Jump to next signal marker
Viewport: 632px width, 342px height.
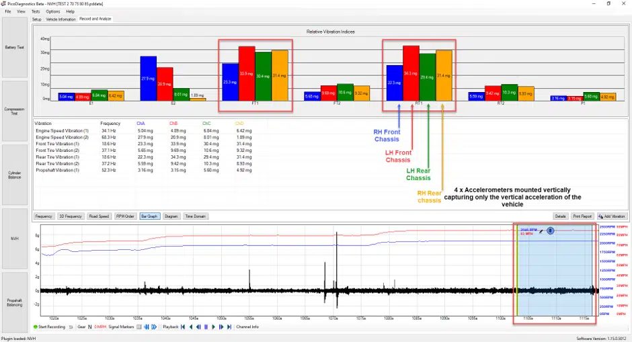point(154,327)
